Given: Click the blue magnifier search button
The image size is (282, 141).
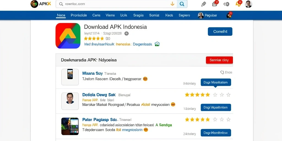Looking at the screenshot, I should (182, 4).
